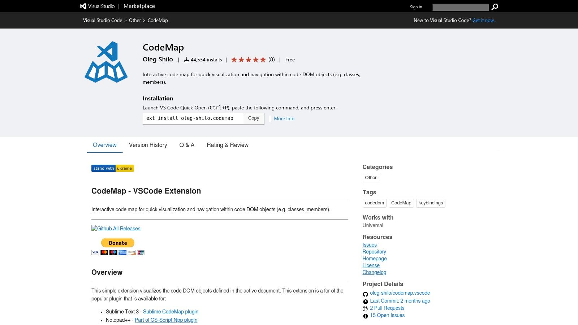Click the Universal works-with text

click(373, 225)
